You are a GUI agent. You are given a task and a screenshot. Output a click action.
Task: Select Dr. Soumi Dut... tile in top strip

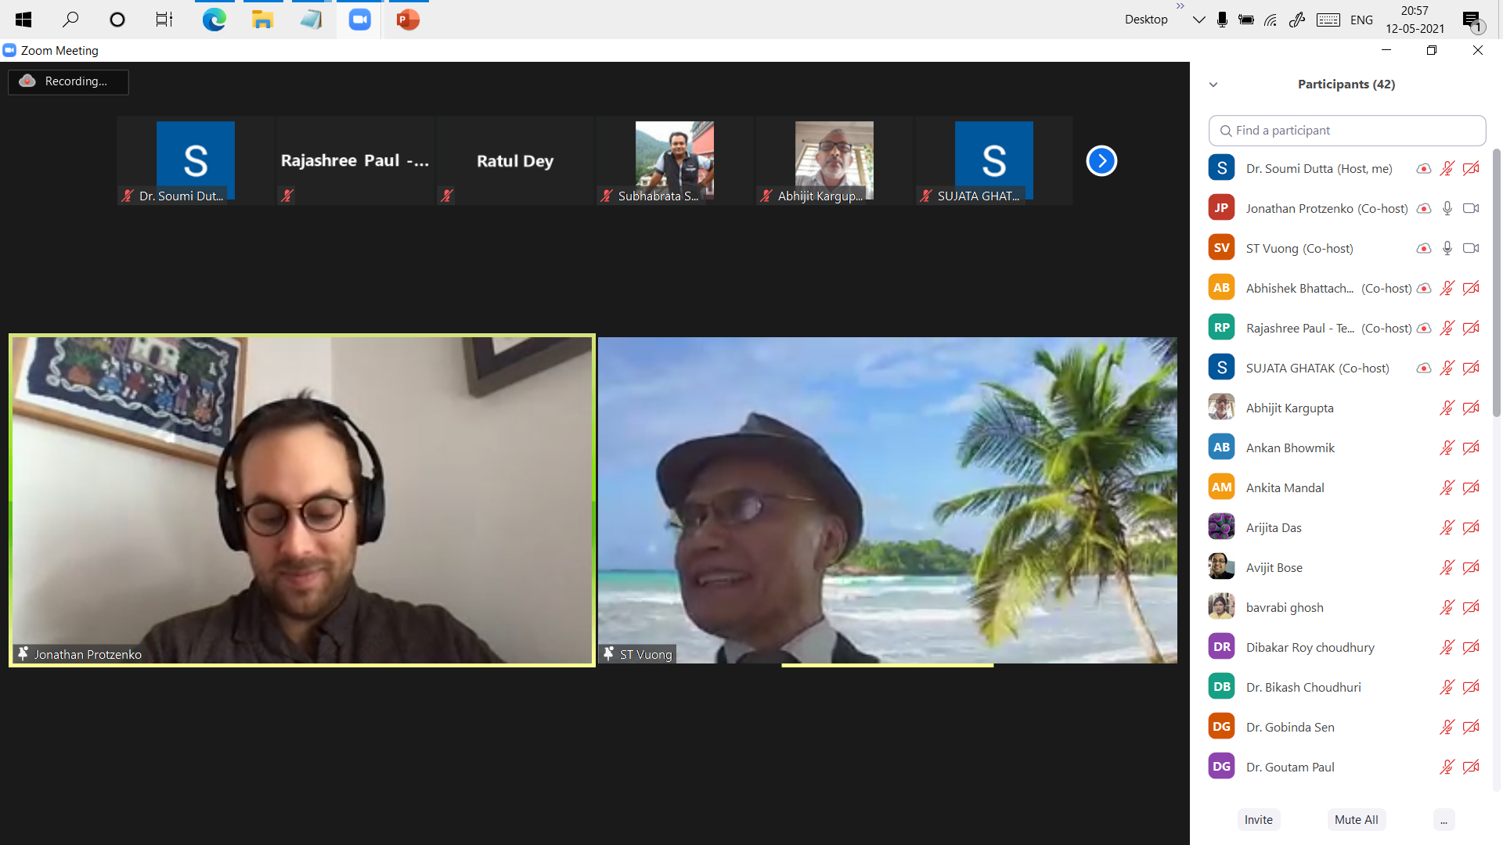195,161
